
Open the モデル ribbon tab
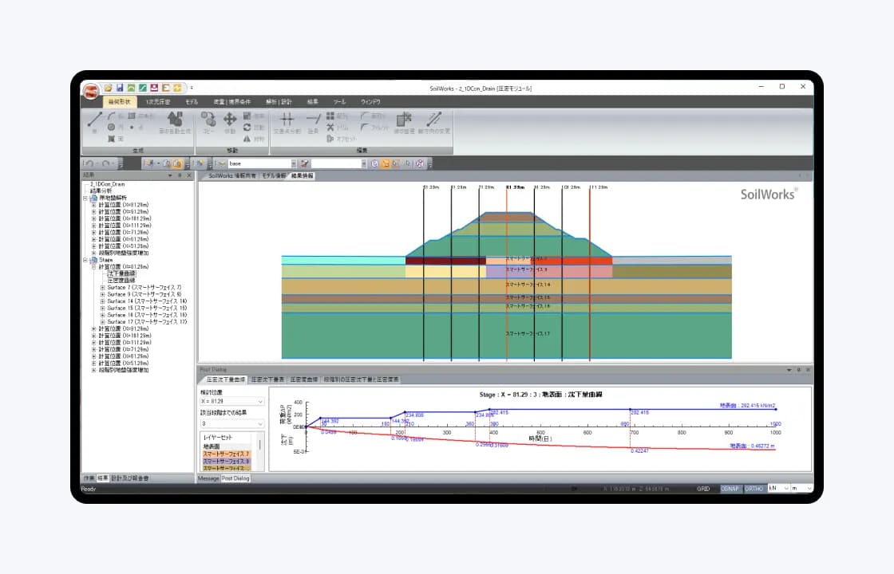(x=192, y=102)
